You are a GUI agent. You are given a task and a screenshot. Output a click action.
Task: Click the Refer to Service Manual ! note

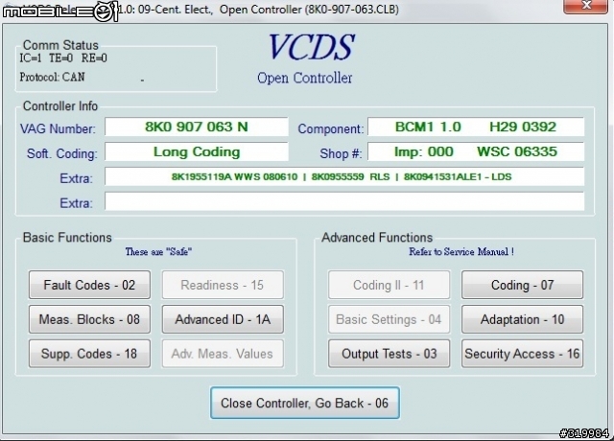(x=461, y=251)
